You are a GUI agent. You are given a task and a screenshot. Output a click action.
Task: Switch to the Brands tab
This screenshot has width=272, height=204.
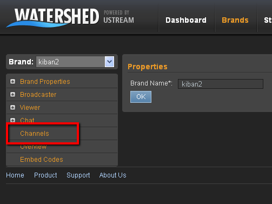point(235,20)
